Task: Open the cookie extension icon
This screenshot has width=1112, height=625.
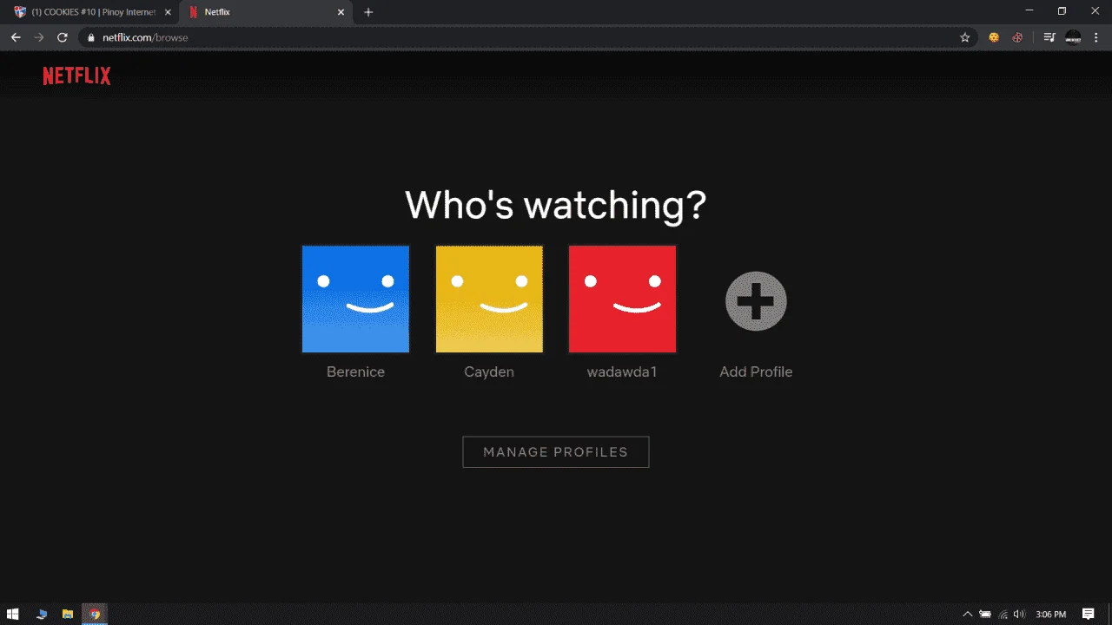Action: point(994,37)
